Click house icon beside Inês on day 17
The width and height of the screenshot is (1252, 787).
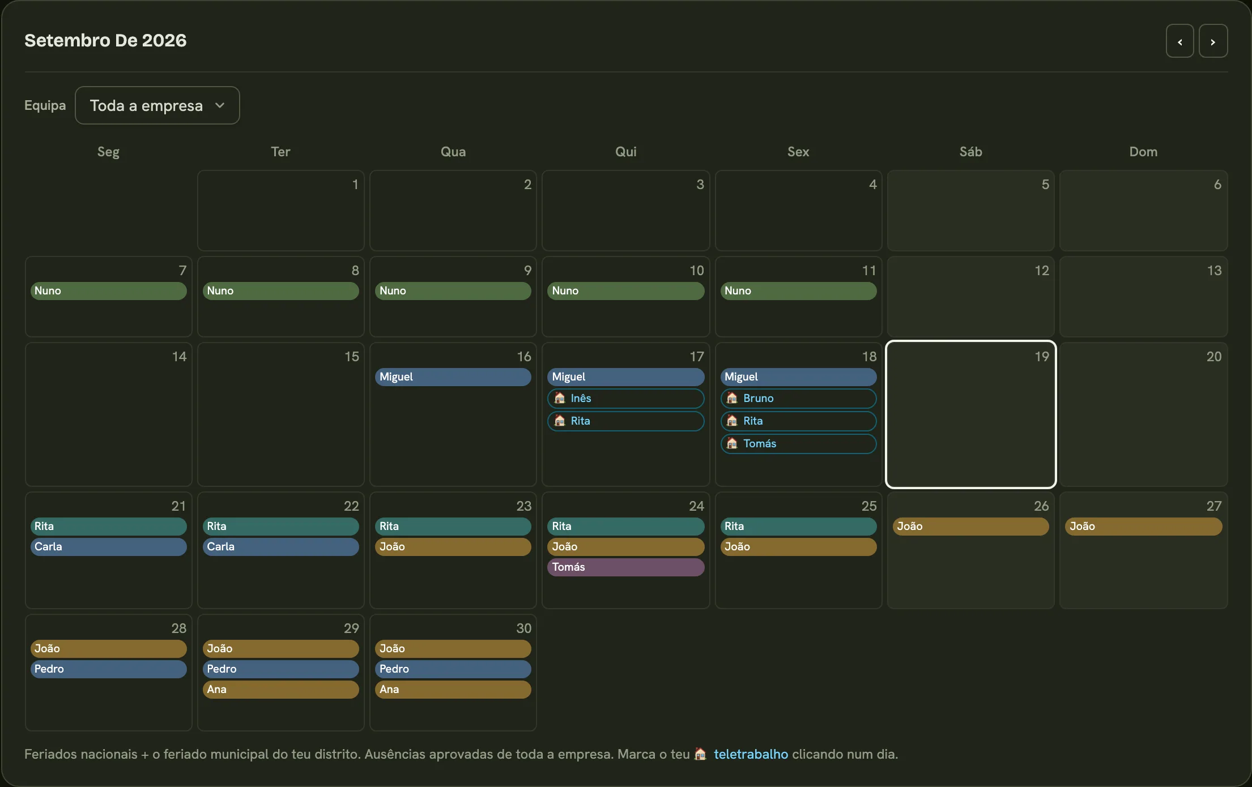(x=560, y=398)
